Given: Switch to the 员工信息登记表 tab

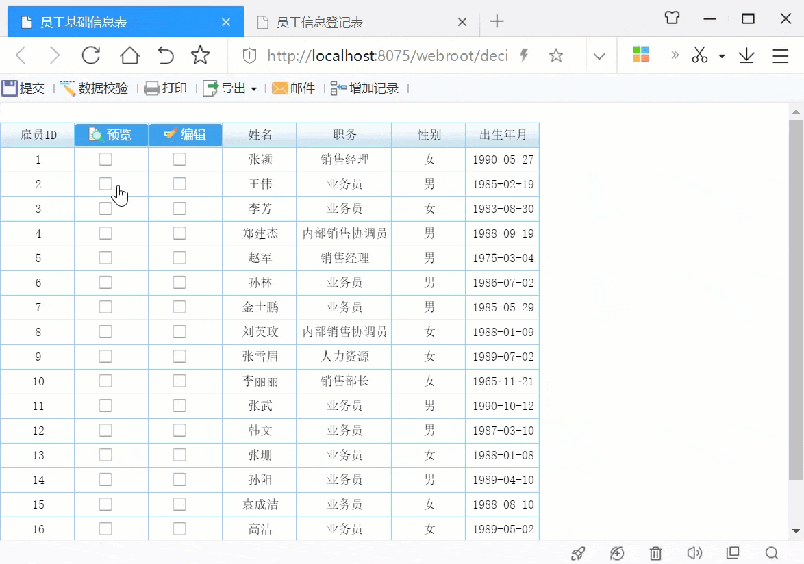Looking at the screenshot, I should click(x=362, y=22).
